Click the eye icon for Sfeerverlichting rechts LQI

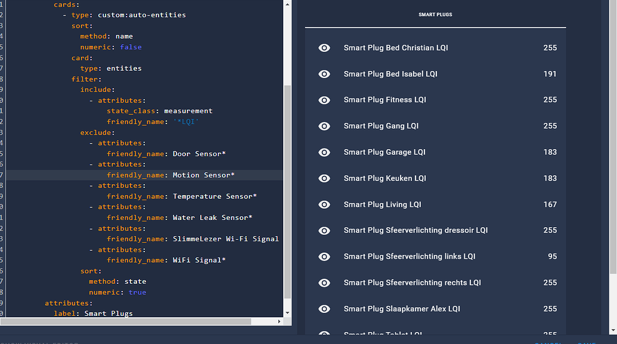[x=324, y=283]
